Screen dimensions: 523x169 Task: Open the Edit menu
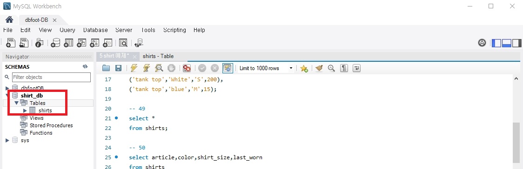26,30
